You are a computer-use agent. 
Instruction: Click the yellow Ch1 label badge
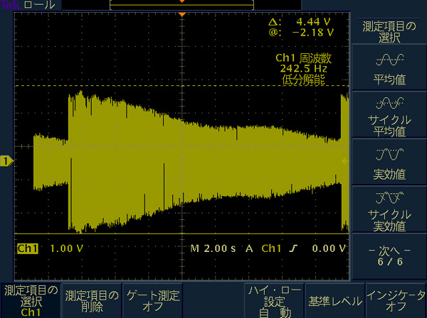[27, 249]
